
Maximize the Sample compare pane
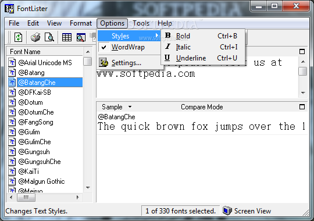click(x=302, y=106)
